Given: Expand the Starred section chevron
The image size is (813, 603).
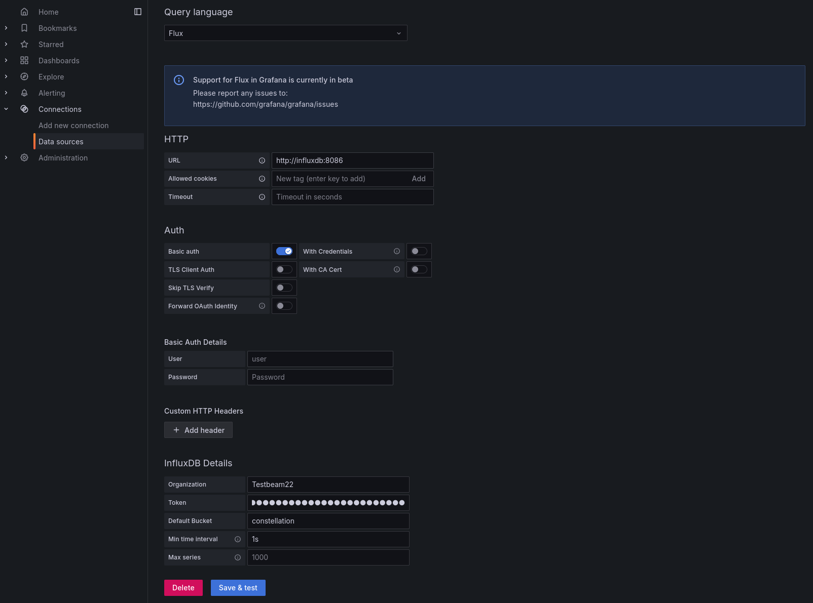Looking at the screenshot, I should [x=6, y=44].
